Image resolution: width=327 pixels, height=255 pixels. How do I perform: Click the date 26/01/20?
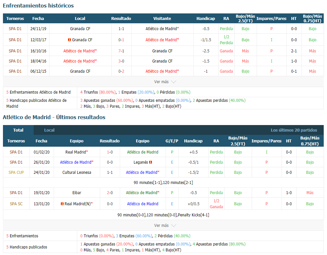point(42,162)
